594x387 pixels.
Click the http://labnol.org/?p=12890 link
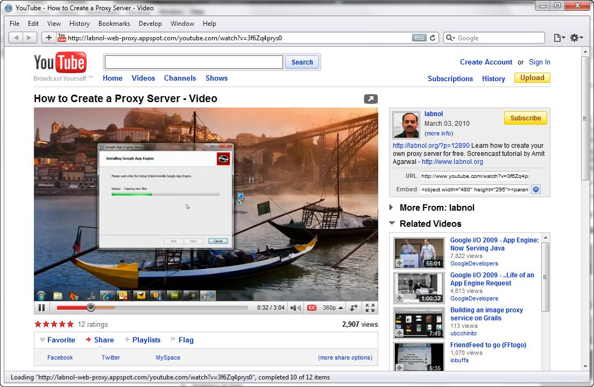[x=431, y=146]
